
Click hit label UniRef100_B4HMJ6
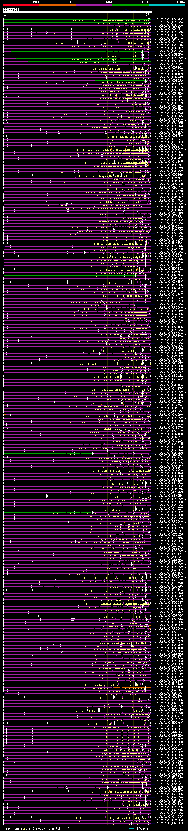pos(169,810)
